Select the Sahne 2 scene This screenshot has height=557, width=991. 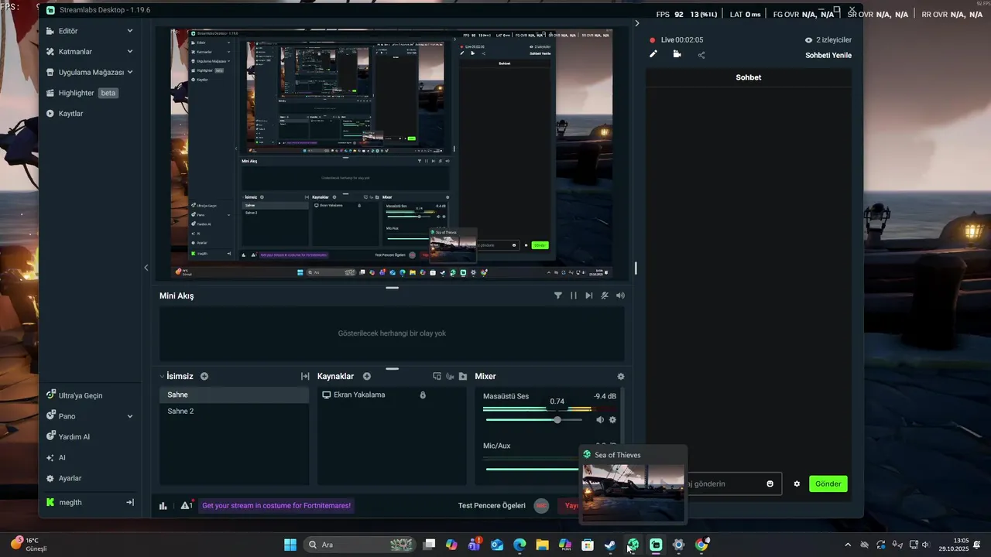[x=234, y=411]
